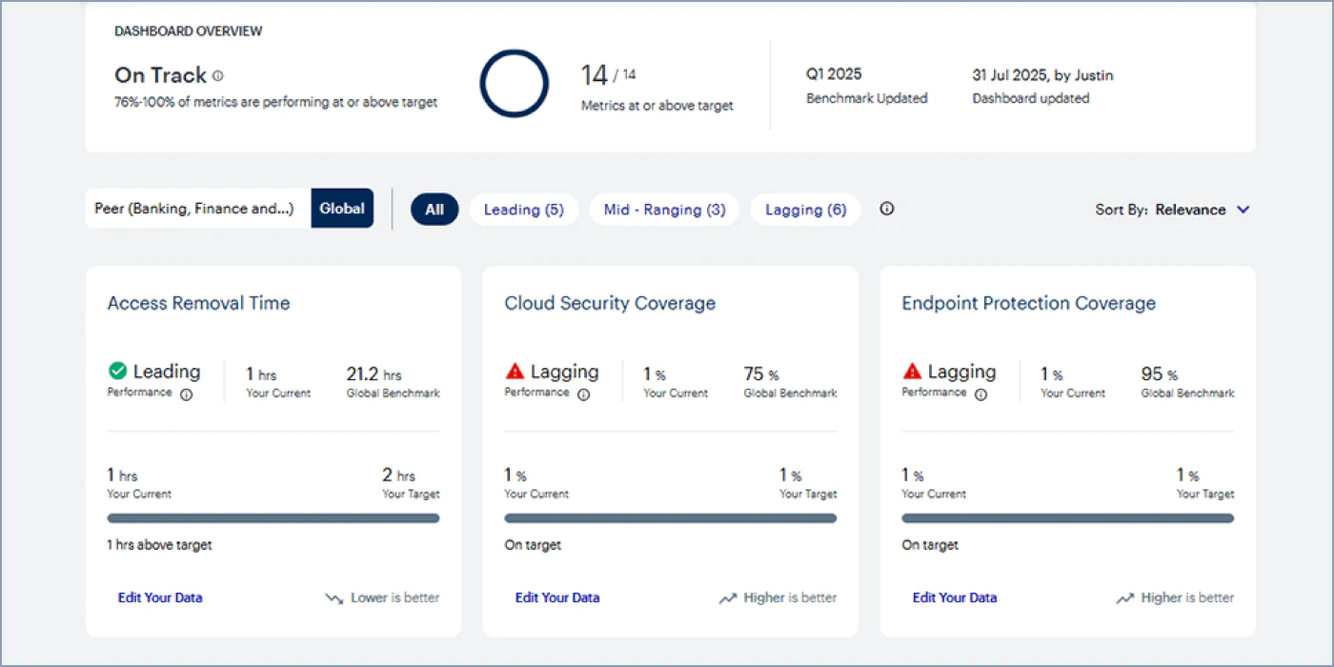
Task: Click red Lagging warning icon on Cloud Security
Action: [515, 371]
